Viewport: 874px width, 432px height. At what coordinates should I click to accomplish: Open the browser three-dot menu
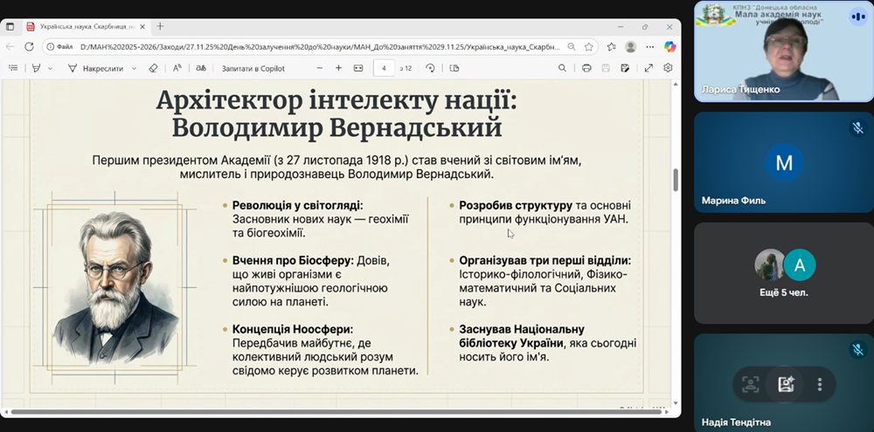[x=649, y=47]
